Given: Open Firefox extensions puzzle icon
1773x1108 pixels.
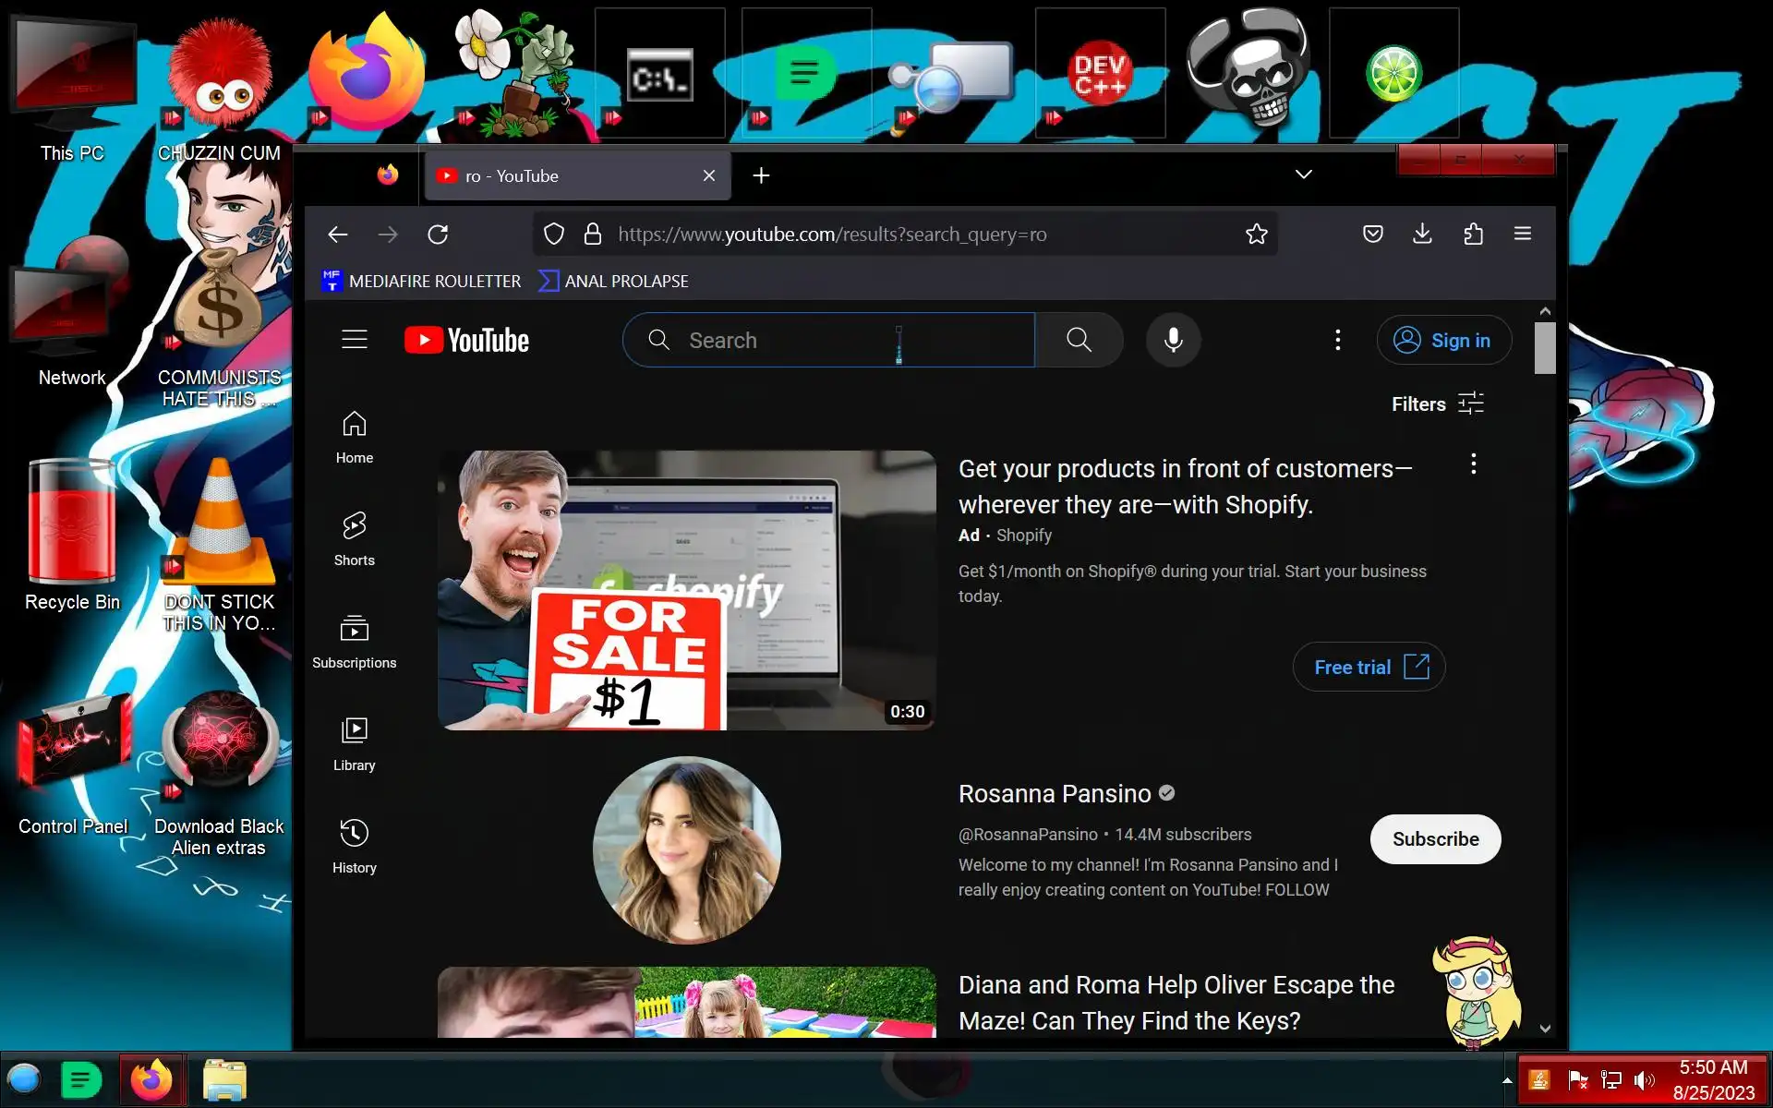Looking at the screenshot, I should [x=1473, y=235].
